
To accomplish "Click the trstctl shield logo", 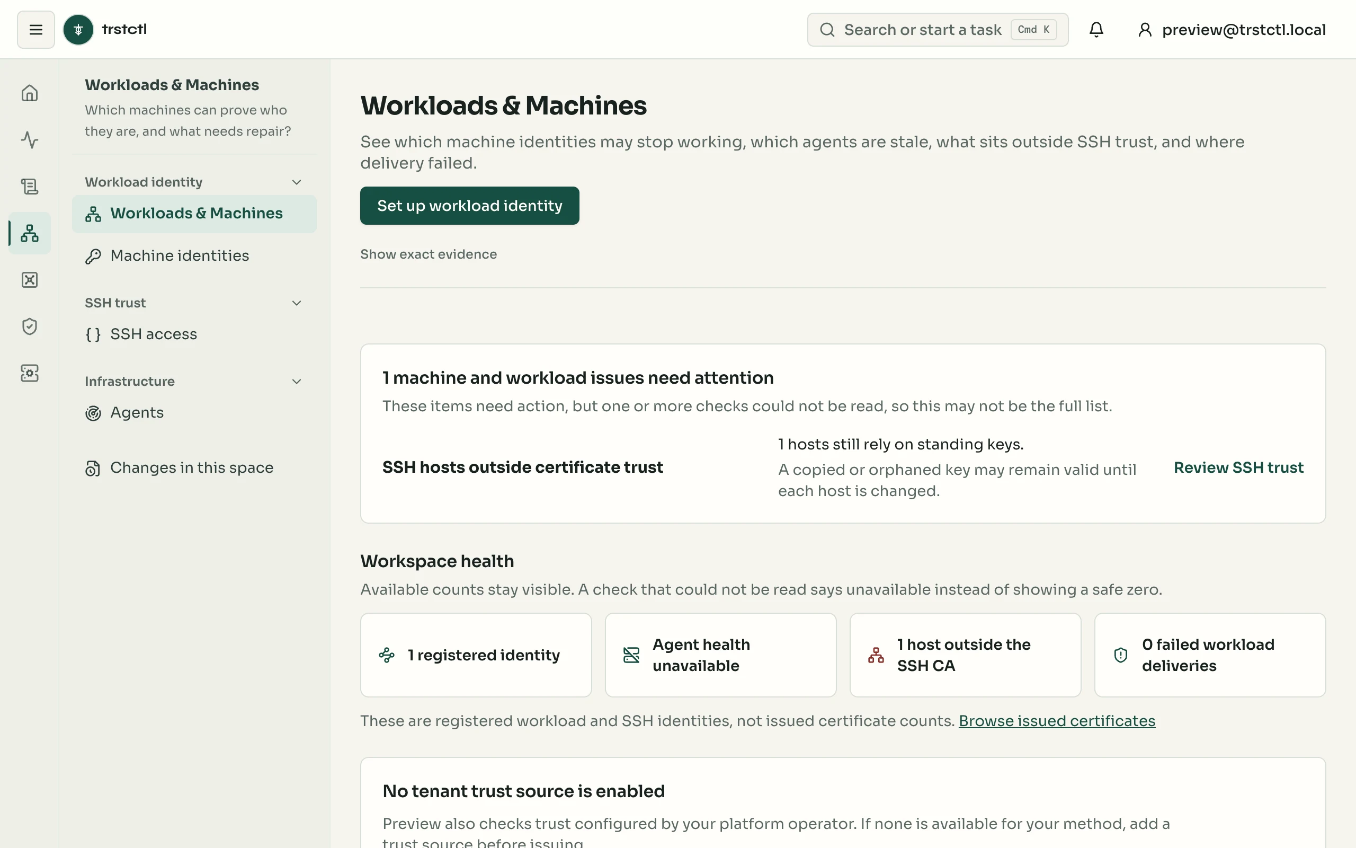I will [78, 30].
